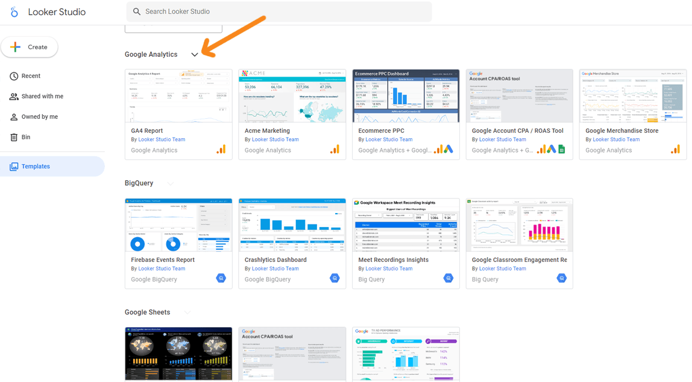This screenshot has width=692, height=382.
Task: Click the Firebase Events Report title
Action: coord(163,259)
